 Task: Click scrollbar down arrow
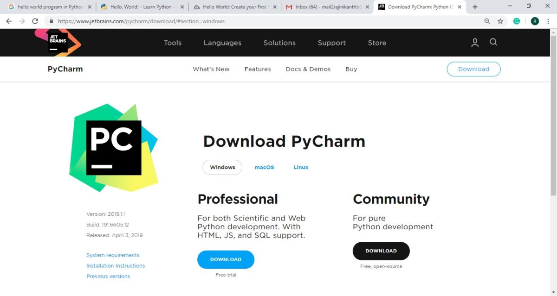(x=553, y=292)
